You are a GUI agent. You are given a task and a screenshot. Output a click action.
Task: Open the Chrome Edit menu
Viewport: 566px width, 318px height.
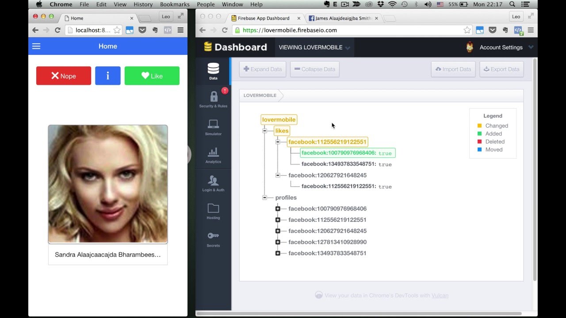coord(101,4)
